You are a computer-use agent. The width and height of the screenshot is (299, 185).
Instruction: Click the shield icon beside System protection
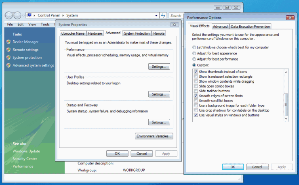click(8, 58)
